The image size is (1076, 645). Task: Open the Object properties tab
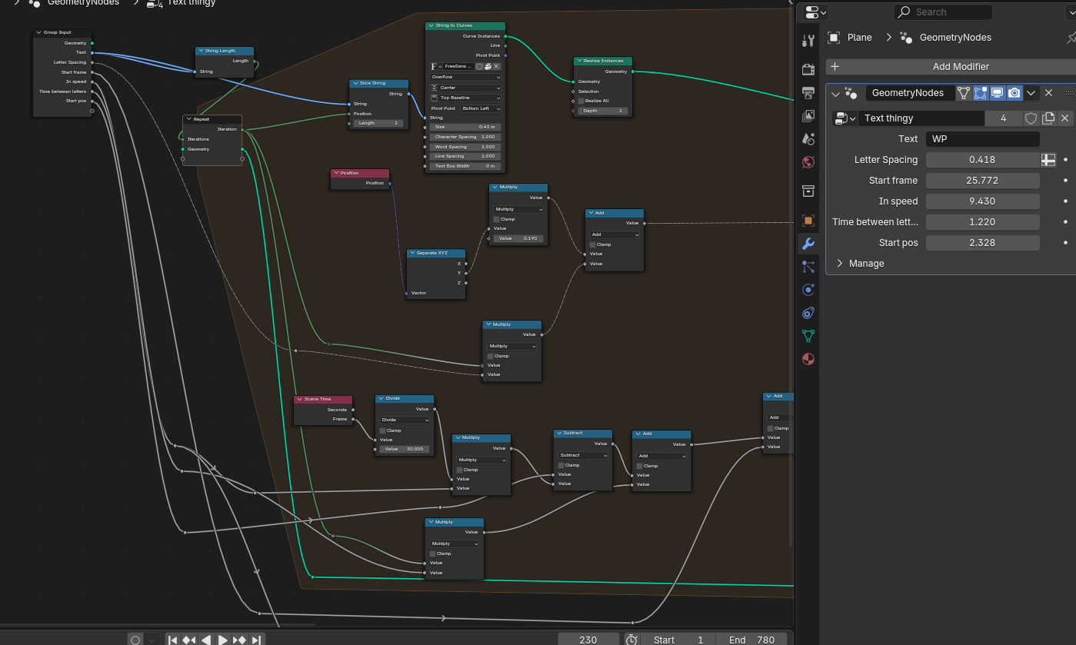pos(808,220)
